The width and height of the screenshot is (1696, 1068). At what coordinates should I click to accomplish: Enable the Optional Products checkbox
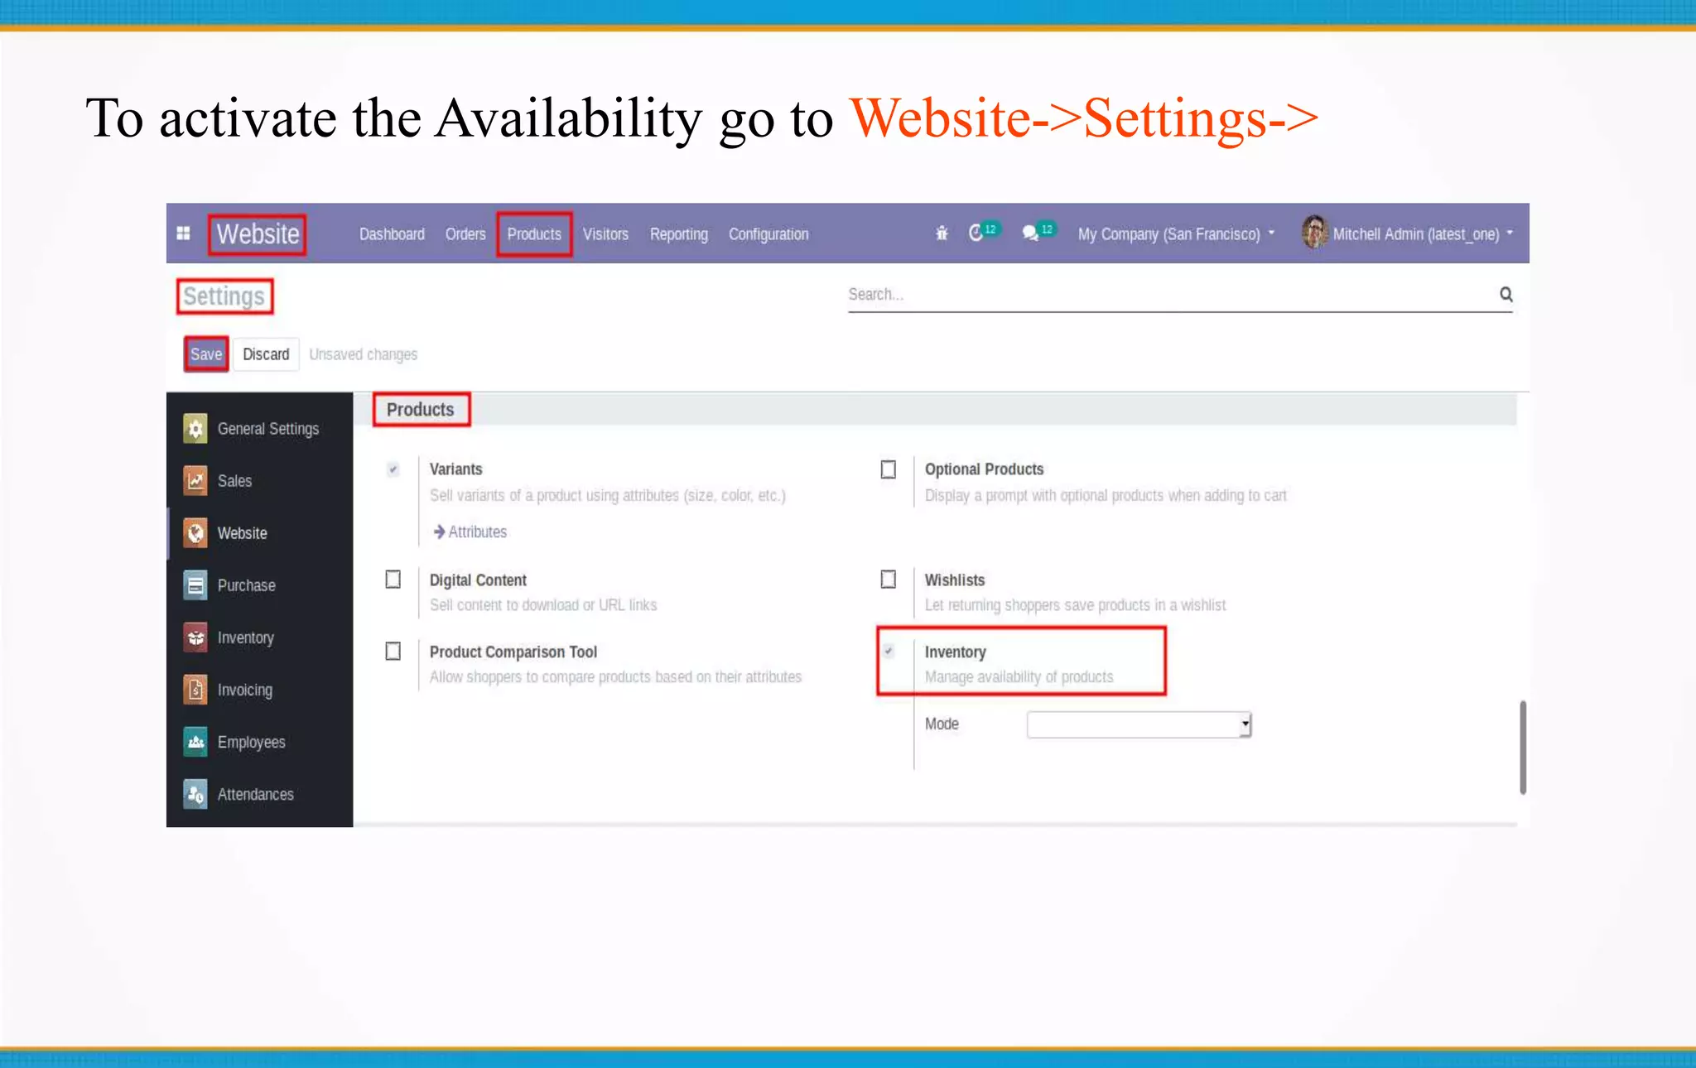889,469
